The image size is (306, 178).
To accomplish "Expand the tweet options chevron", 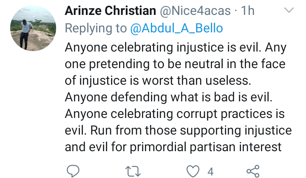I will pos(289,10).
